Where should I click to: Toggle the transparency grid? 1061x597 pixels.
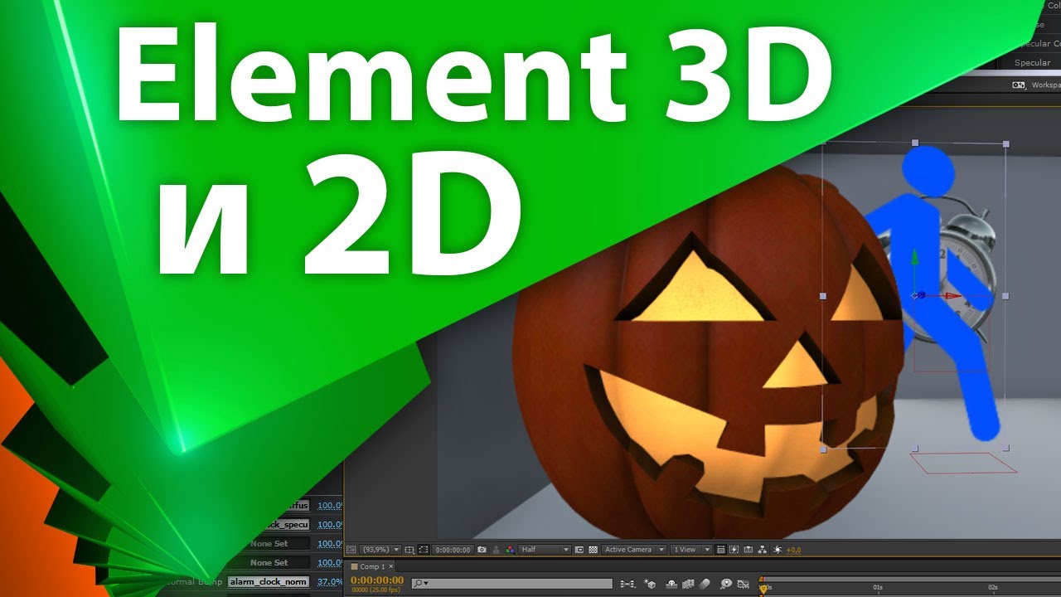pyautogui.click(x=593, y=550)
